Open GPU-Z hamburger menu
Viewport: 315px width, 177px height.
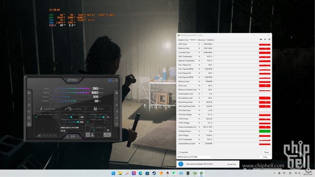pyautogui.click(x=269, y=39)
